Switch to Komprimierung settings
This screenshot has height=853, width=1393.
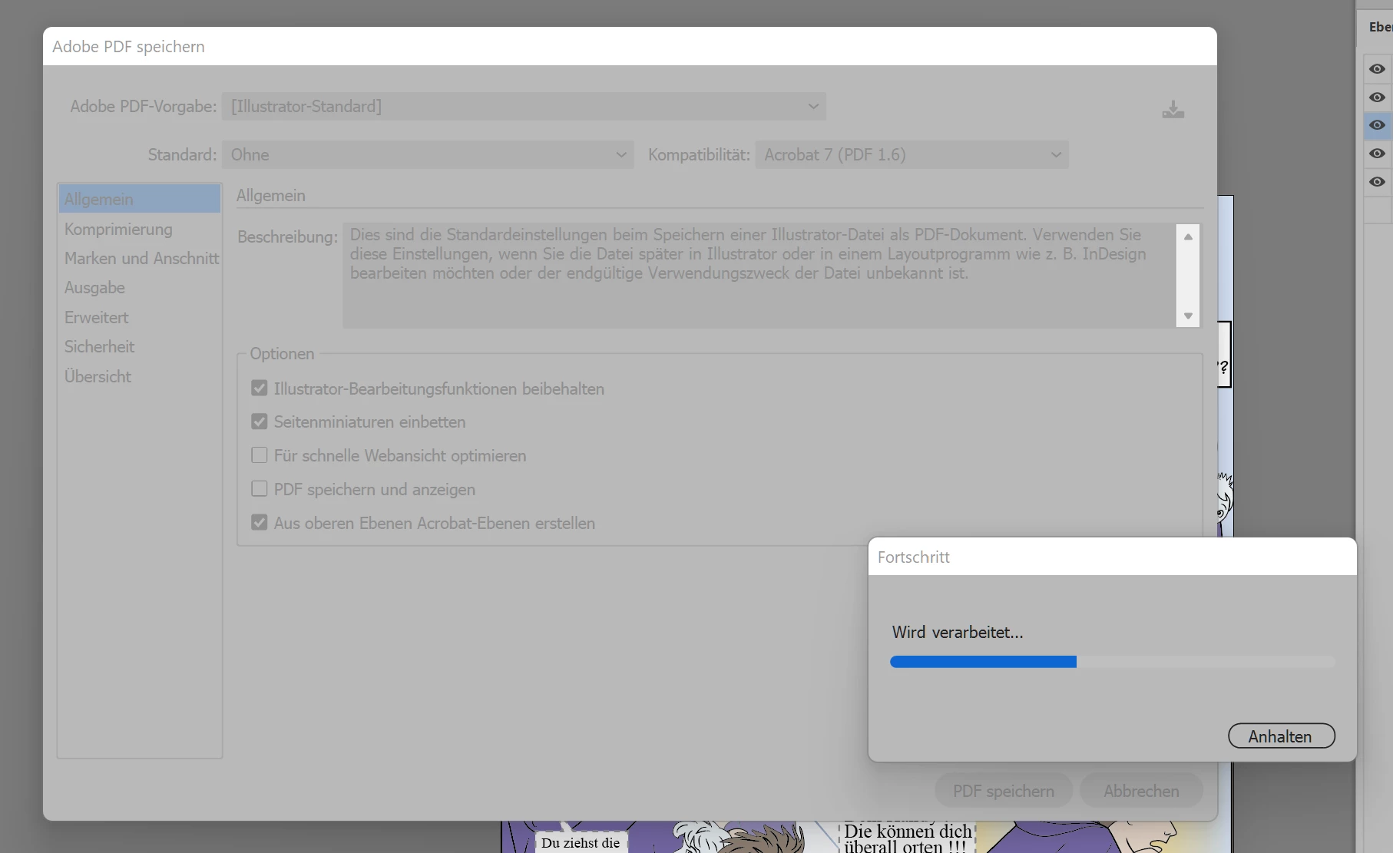pos(118,229)
